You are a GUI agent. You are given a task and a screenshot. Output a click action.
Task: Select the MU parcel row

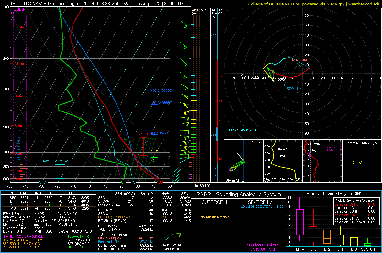coord(49,208)
